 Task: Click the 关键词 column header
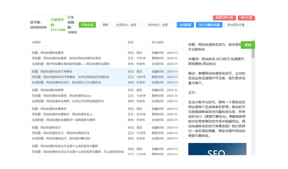[36, 42]
